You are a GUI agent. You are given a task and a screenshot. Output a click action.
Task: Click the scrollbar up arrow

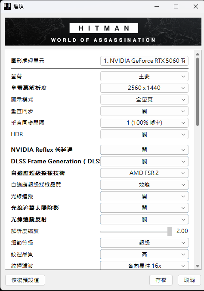point(198,54)
